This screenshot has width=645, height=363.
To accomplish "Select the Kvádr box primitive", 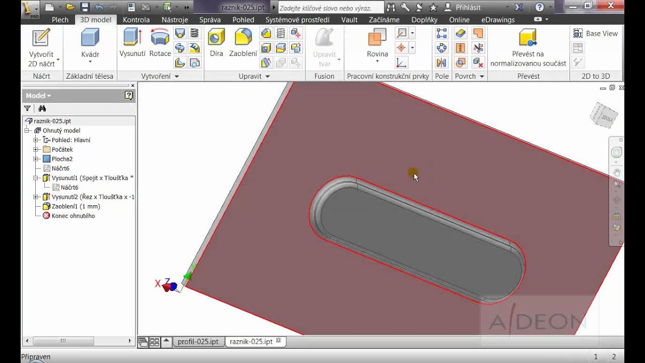I will 90,46.
